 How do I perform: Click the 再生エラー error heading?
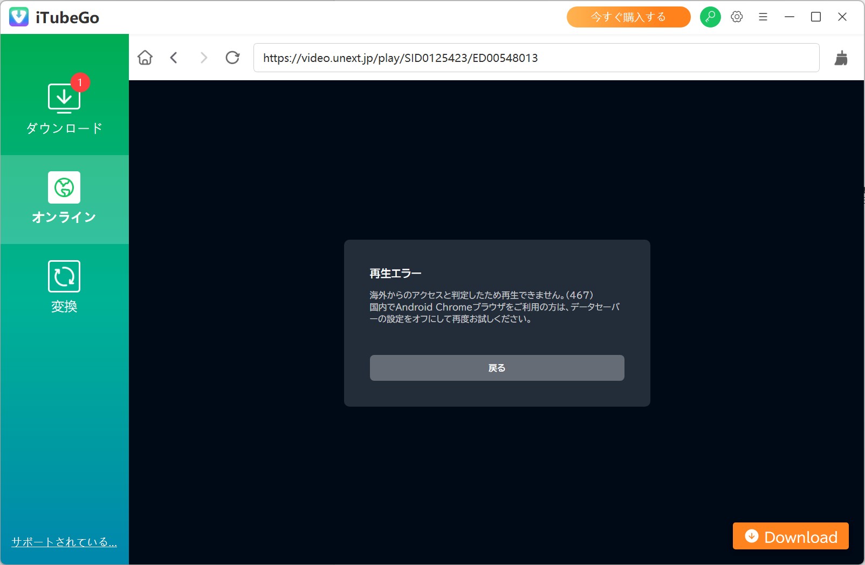pyautogui.click(x=395, y=274)
